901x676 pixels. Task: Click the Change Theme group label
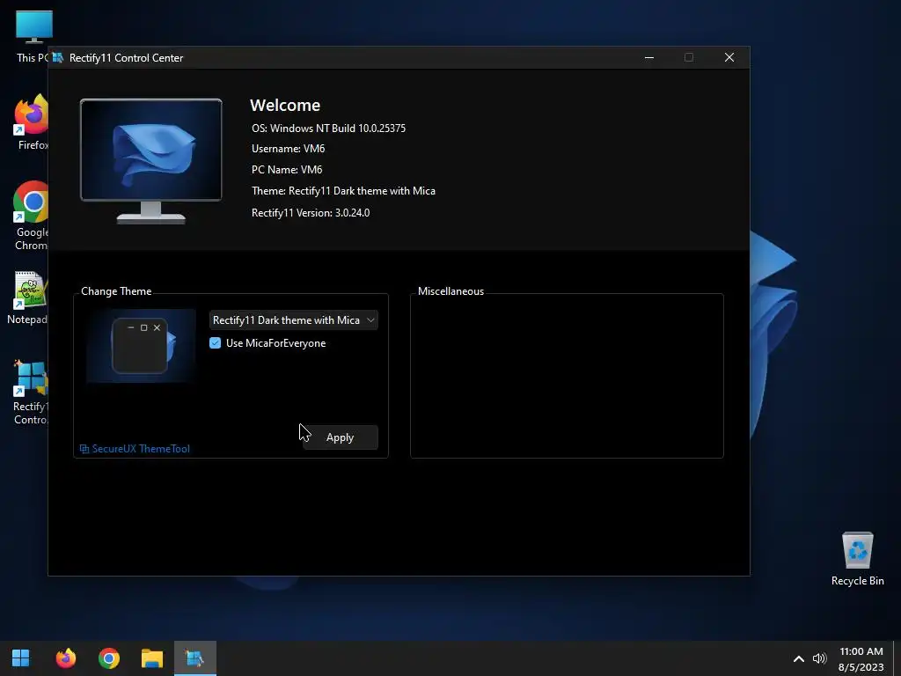click(x=116, y=291)
